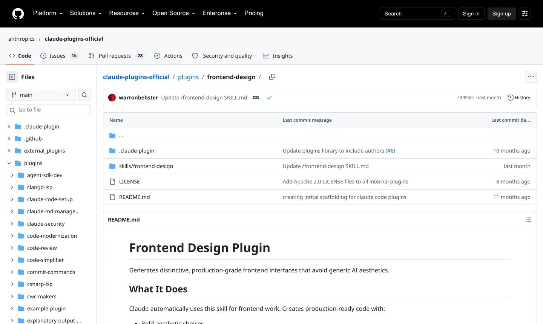543x324 pixels.
Task: Click the .claude-plugin folder icon in table
Action: coord(112,151)
